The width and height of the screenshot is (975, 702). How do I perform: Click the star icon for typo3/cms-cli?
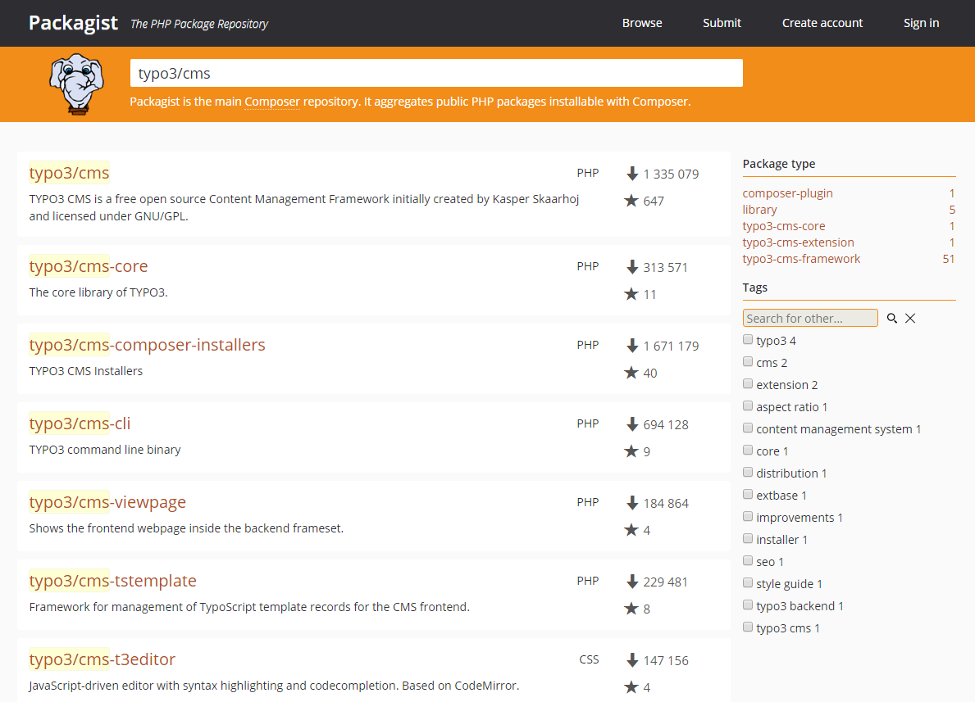[631, 451]
